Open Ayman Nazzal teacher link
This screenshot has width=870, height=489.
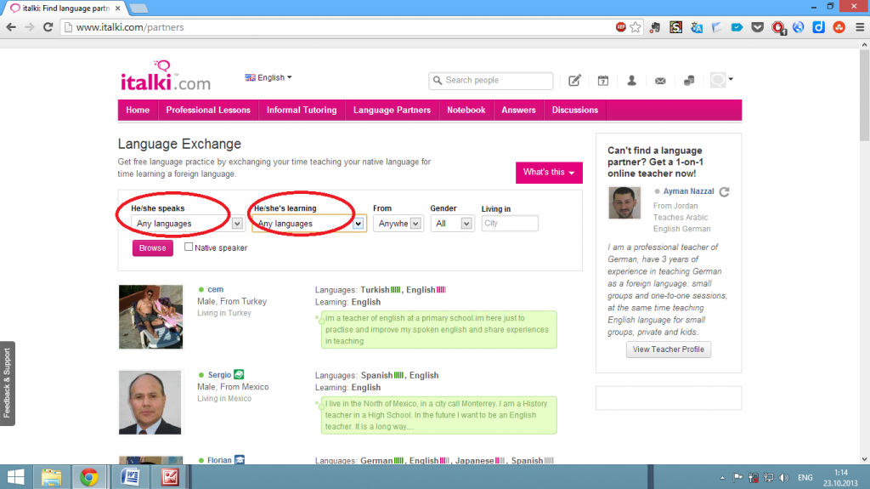(688, 191)
